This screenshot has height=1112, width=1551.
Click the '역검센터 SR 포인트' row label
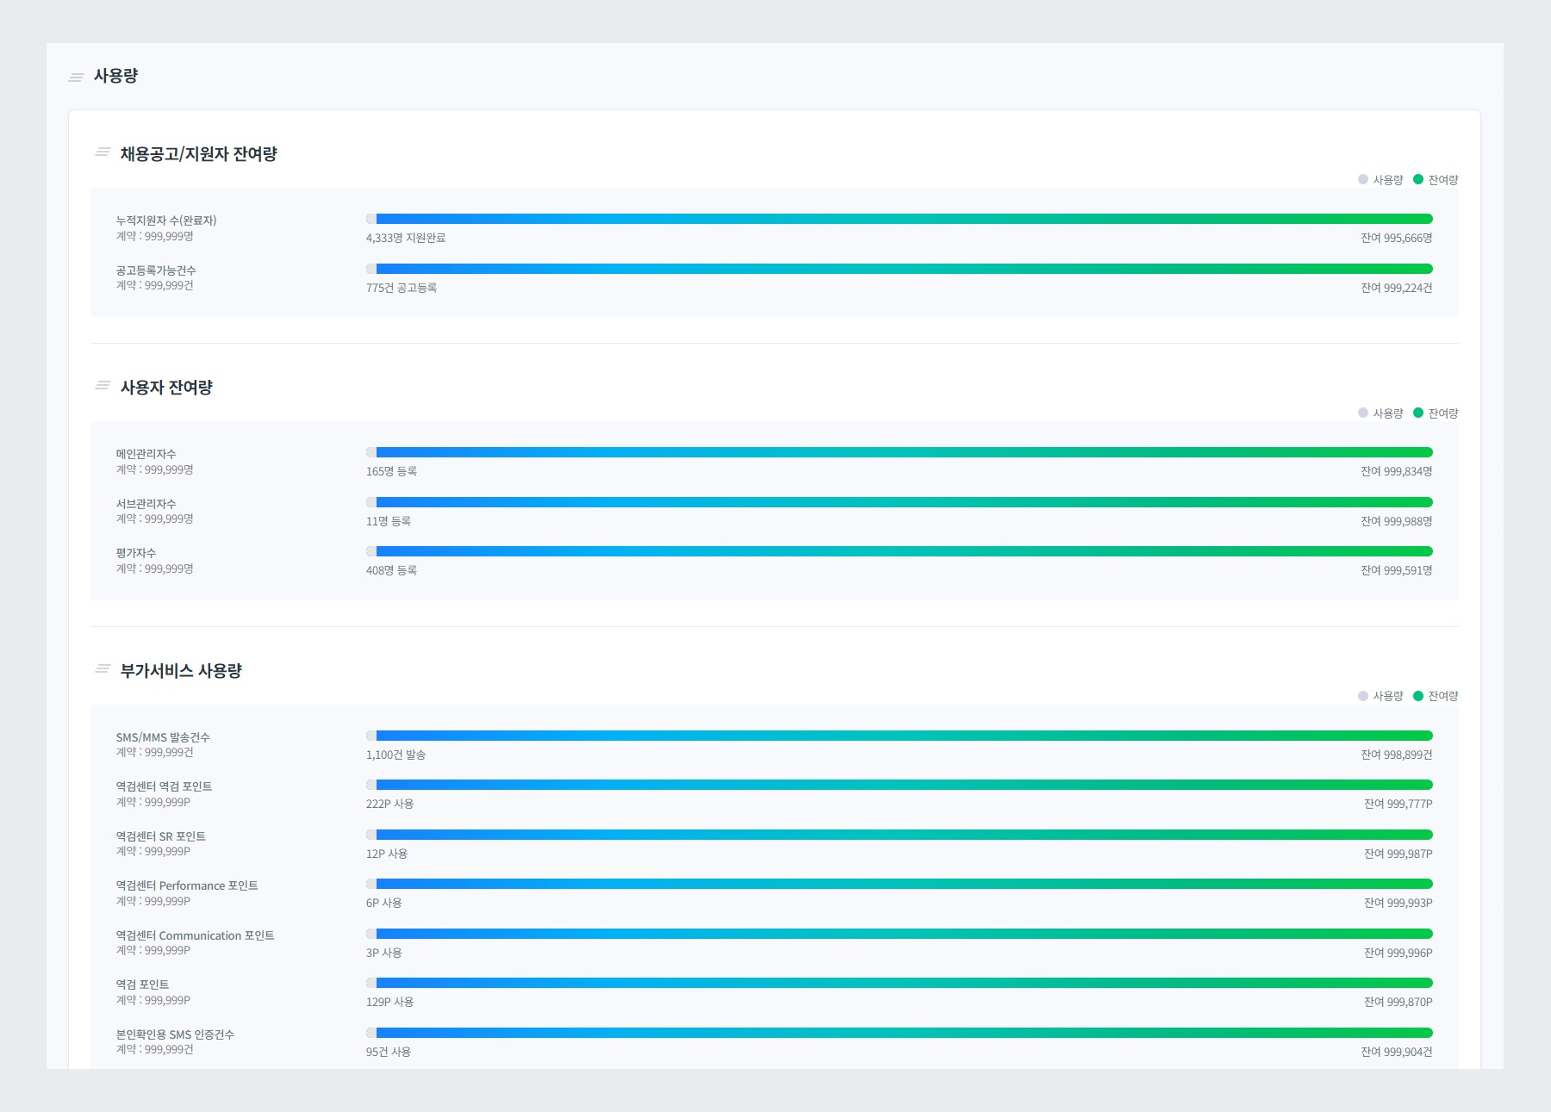[161, 836]
